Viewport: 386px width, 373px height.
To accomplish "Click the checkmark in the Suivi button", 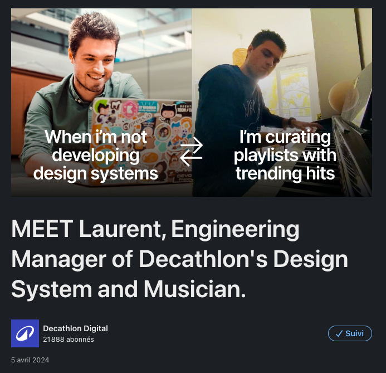I will pos(339,333).
